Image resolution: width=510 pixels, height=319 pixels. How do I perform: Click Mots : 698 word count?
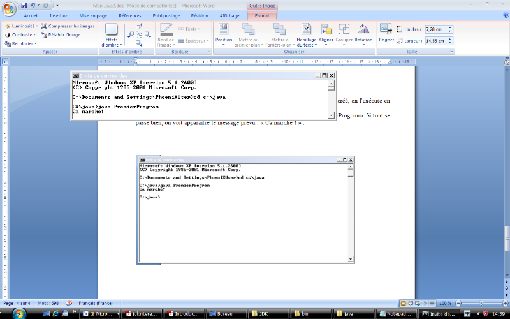48,303
